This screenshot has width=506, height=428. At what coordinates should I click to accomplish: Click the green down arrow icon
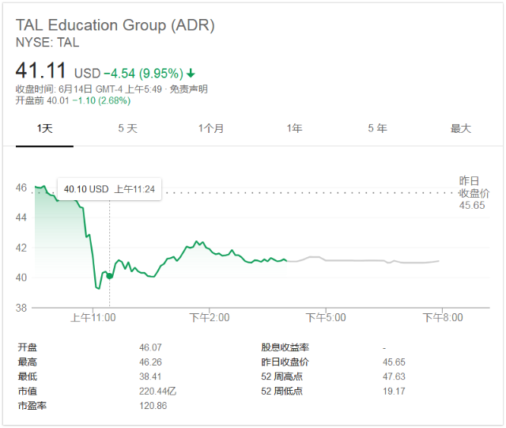(x=191, y=74)
